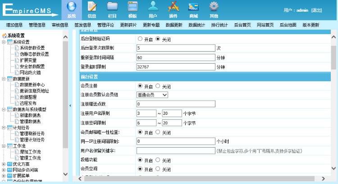The image size is (338, 184).
Task: Open the 商城 credit card icon
Action: [194, 7]
